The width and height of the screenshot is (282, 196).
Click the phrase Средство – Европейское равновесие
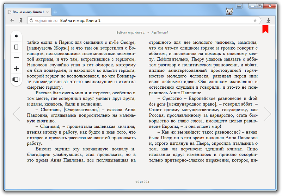point(201,99)
